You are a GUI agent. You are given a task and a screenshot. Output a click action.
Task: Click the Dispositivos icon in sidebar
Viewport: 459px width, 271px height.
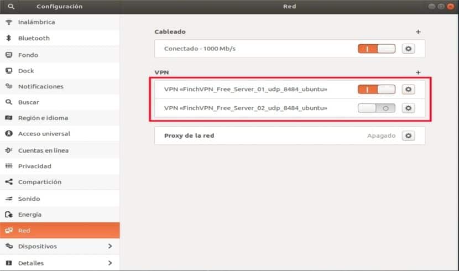click(x=9, y=246)
